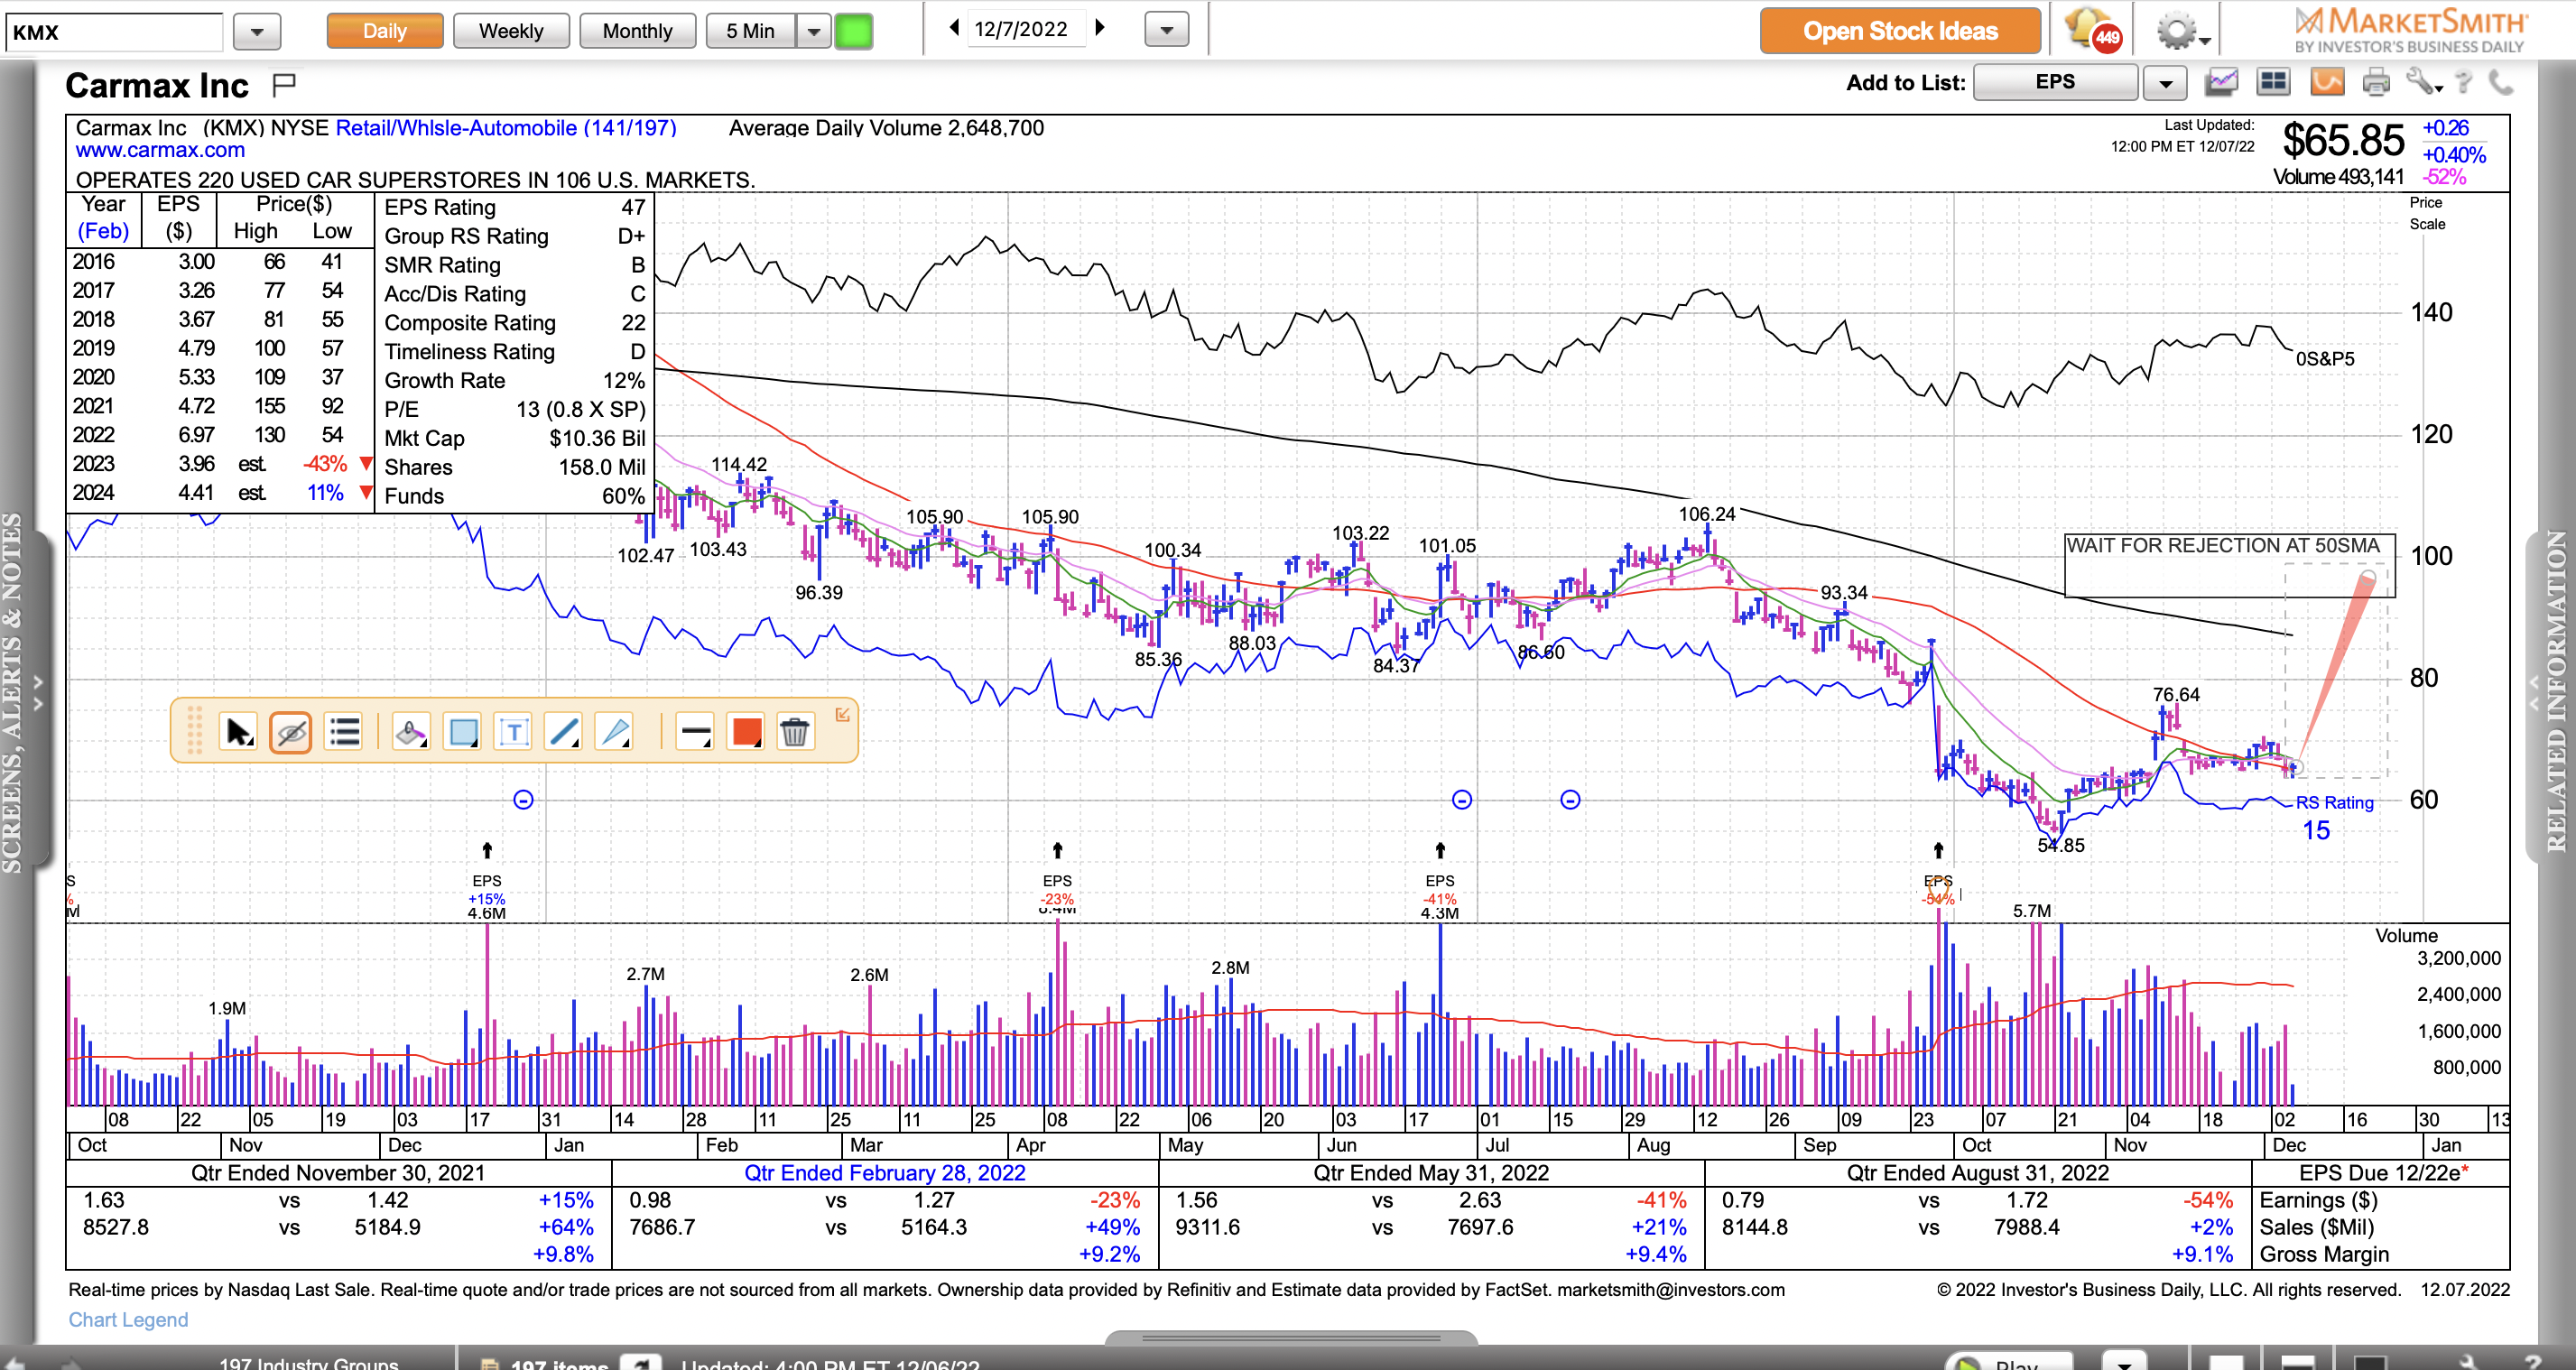Open the date options dropdown

coord(1167,30)
